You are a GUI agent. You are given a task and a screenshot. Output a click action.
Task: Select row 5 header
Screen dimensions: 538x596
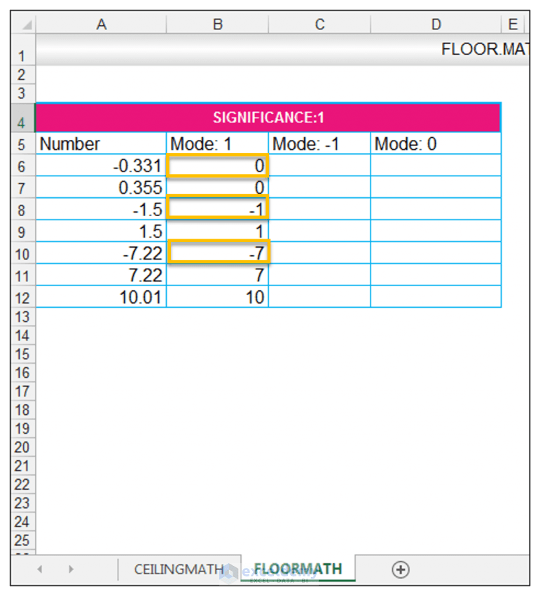point(22,143)
